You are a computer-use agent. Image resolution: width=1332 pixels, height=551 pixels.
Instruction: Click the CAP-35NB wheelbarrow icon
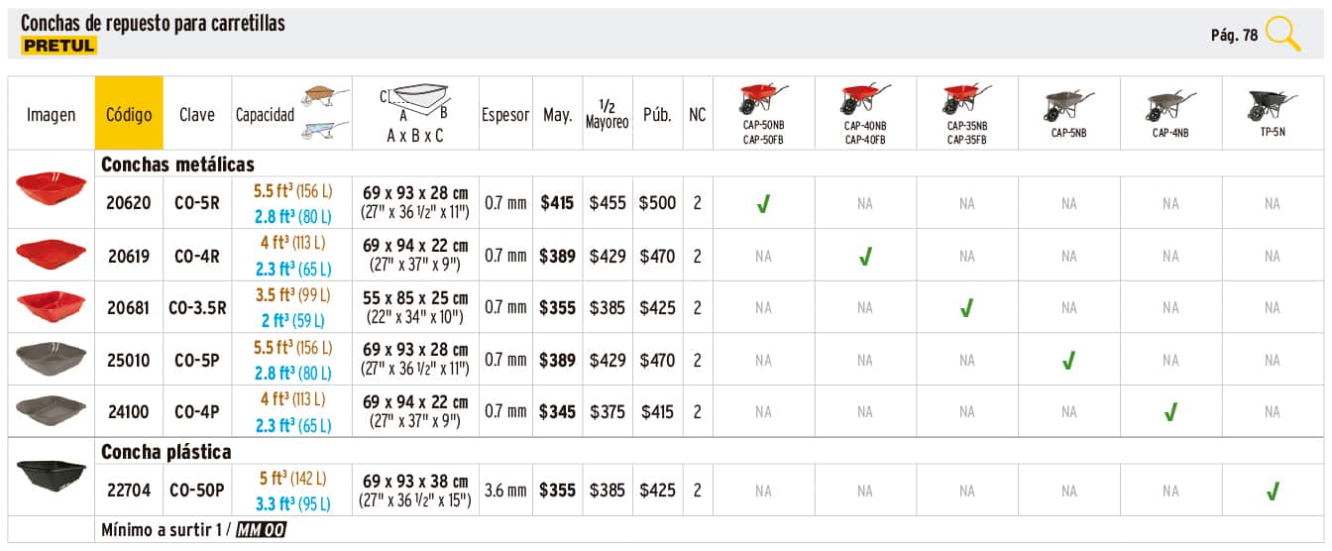coord(967,100)
